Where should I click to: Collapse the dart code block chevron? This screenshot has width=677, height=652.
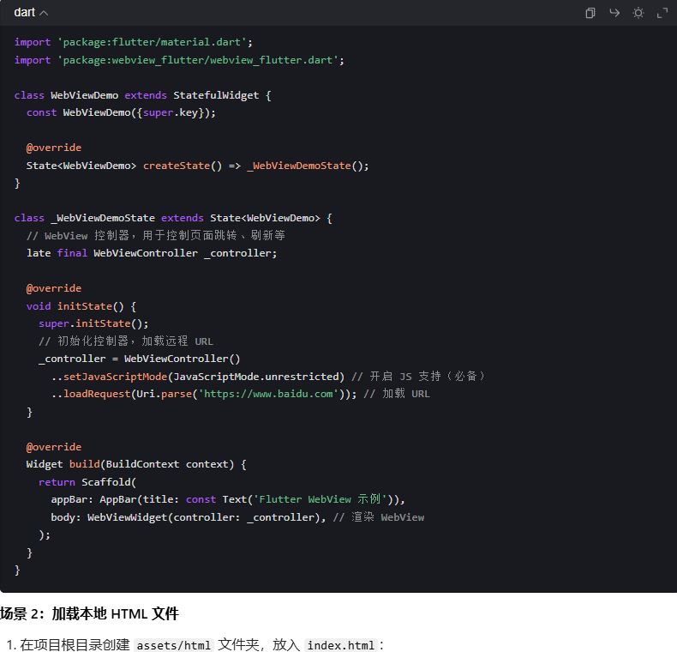pyautogui.click(x=44, y=13)
